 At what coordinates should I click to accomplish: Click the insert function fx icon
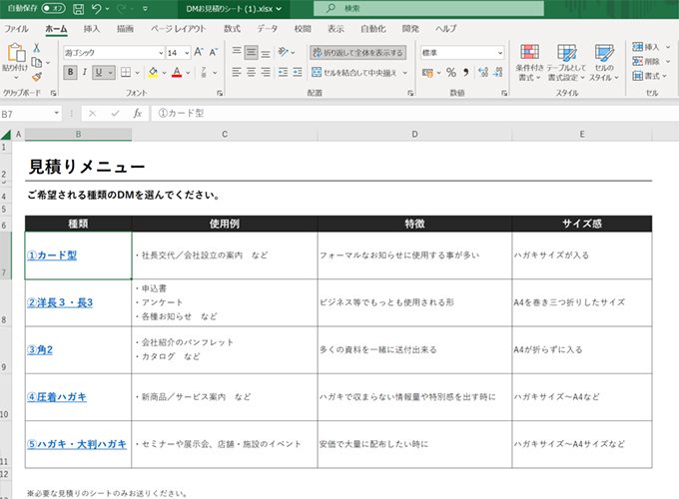(x=137, y=114)
